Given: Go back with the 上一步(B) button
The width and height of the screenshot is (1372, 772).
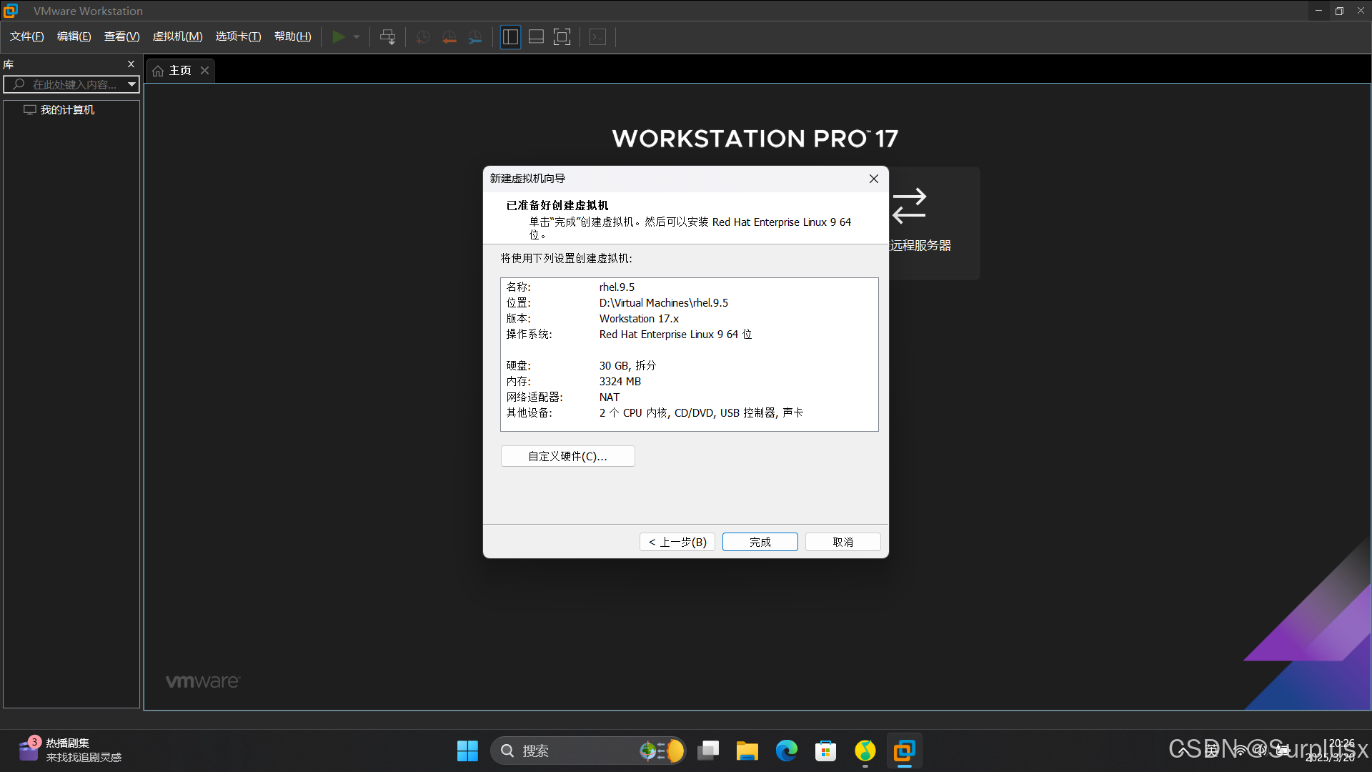Looking at the screenshot, I should pos(677,542).
